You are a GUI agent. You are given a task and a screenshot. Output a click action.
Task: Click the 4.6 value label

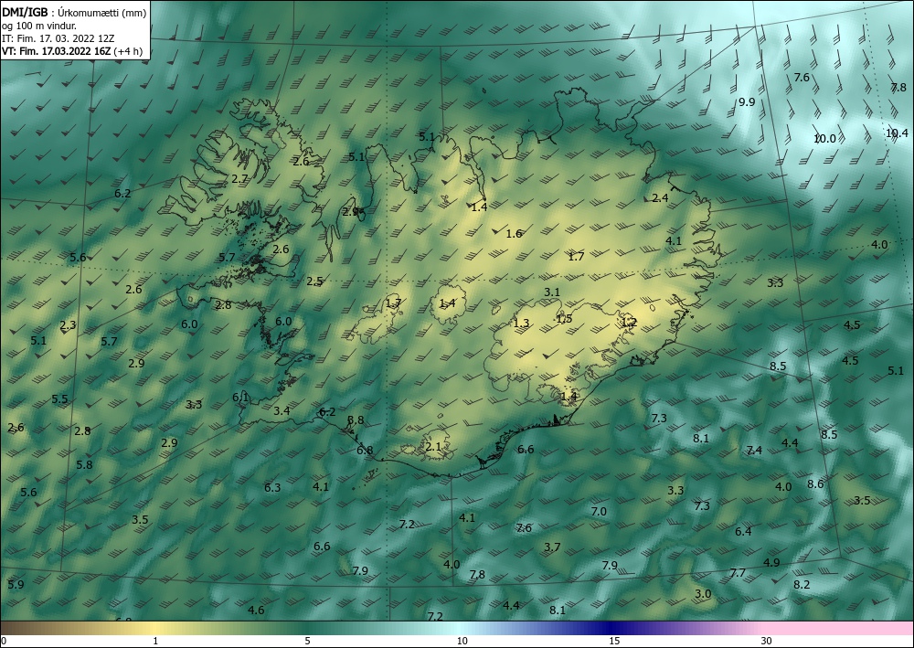256,611
